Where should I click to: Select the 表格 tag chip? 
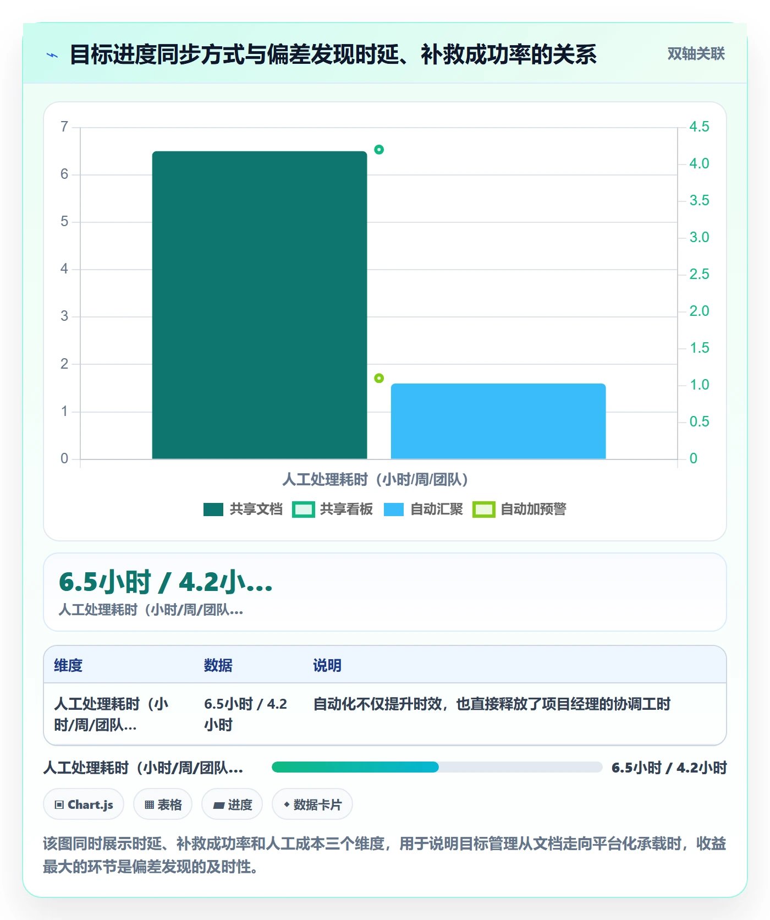(x=163, y=804)
